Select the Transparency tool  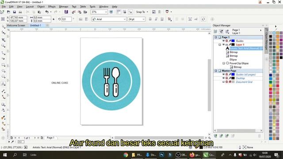[3, 110]
